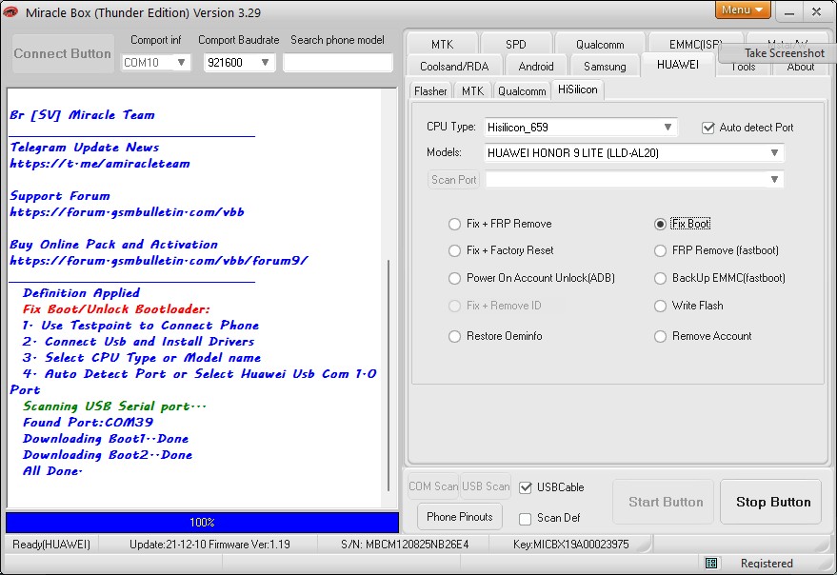Viewport: 837px width, 575px height.
Task: Click the 'Found Port:COM39' log line
Action: click(88, 423)
